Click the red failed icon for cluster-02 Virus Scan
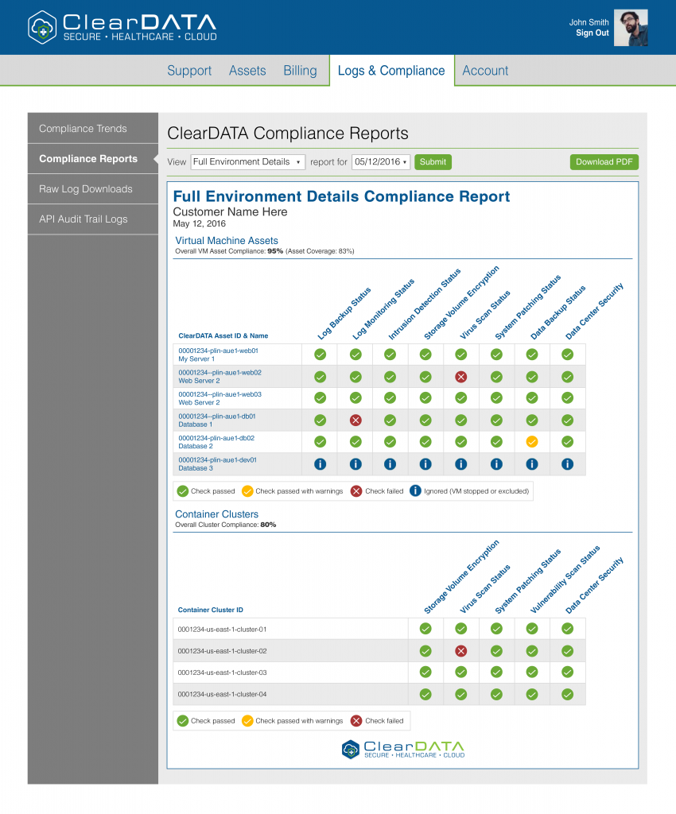This screenshot has width=676, height=814. click(x=460, y=650)
